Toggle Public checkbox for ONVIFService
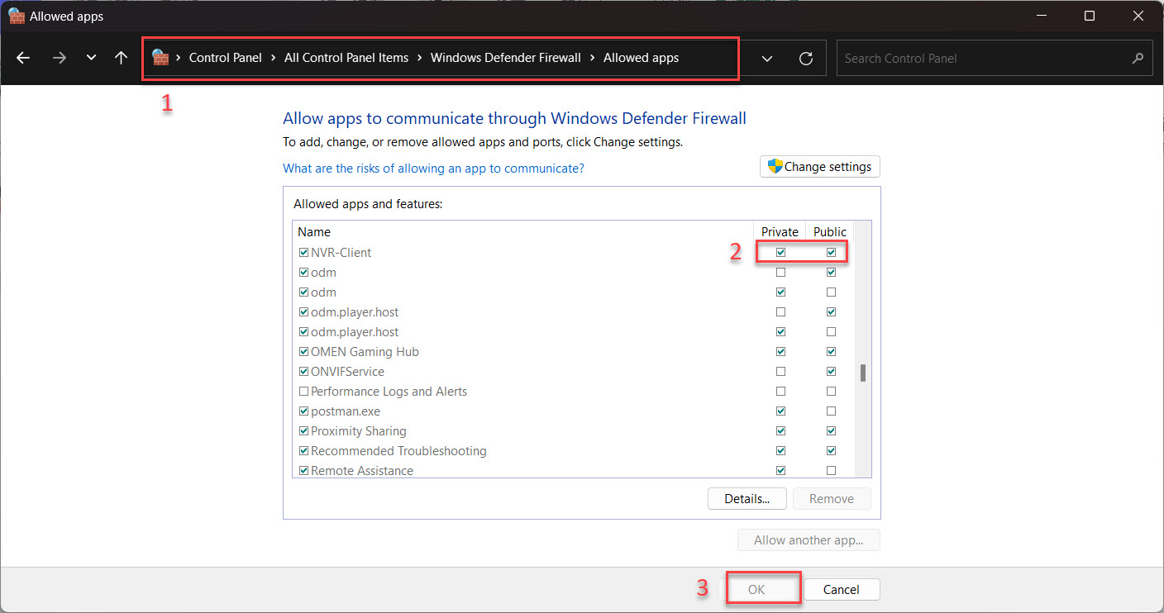Screen dimensions: 1164x613 pos(831,372)
